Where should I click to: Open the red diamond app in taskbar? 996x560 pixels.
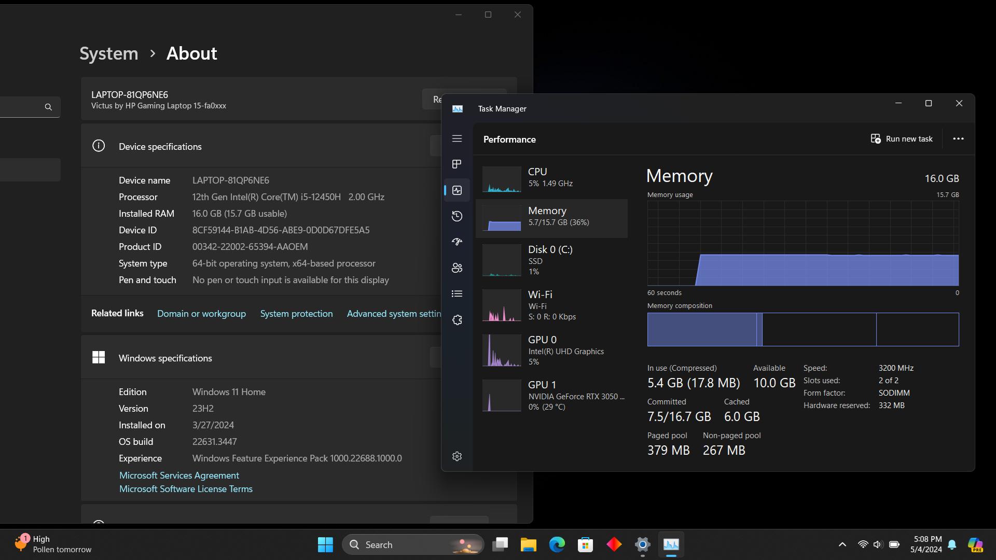coord(614,544)
